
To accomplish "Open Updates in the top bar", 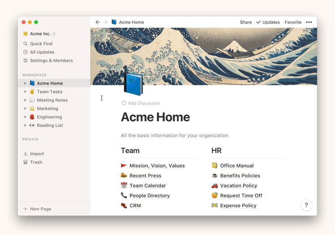I will (x=268, y=22).
